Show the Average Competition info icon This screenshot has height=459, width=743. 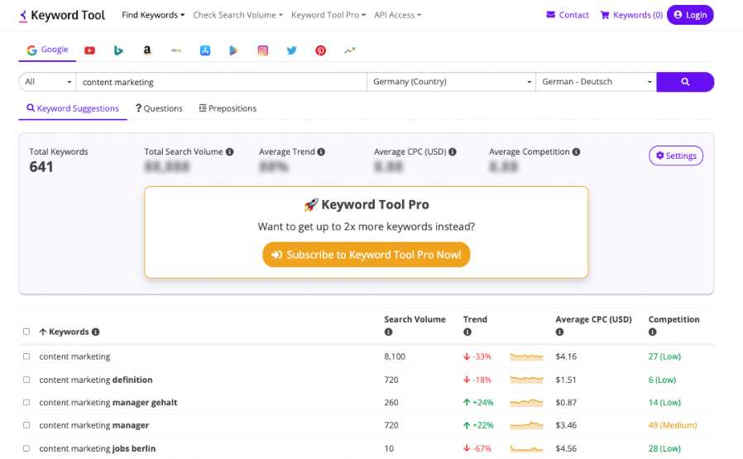tap(576, 151)
